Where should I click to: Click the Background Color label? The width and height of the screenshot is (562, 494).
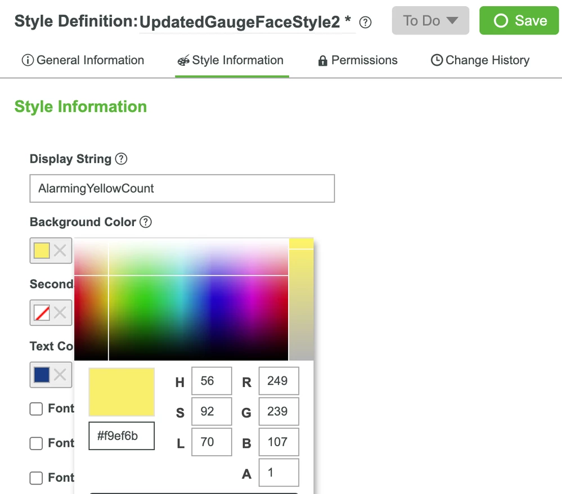[x=83, y=222]
